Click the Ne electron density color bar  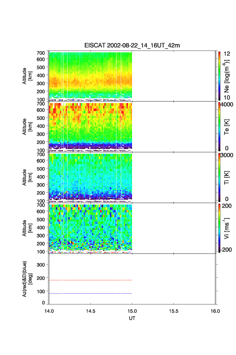(219, 76)
